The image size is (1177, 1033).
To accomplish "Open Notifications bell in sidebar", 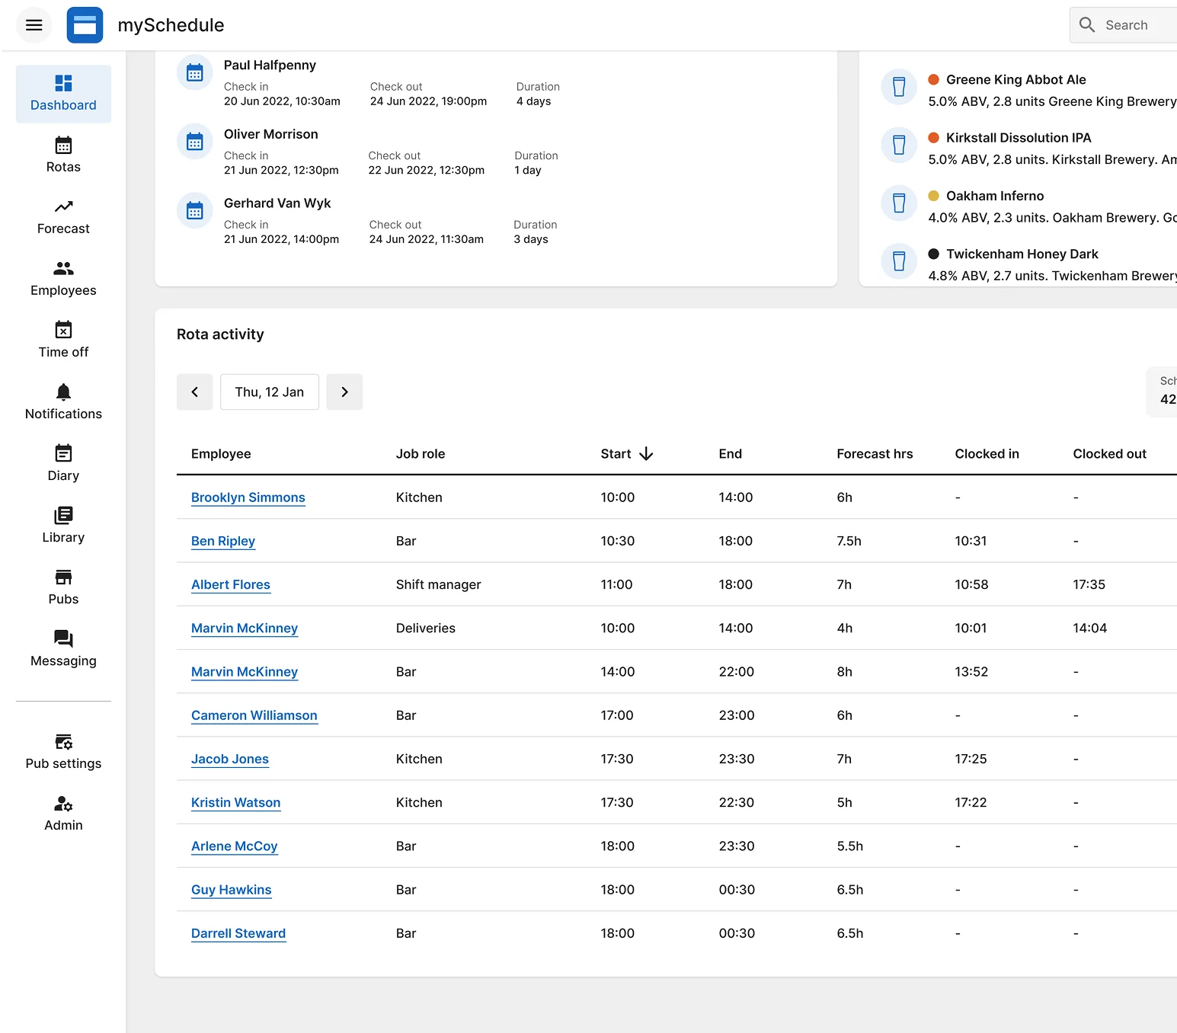I will [63, 402].
